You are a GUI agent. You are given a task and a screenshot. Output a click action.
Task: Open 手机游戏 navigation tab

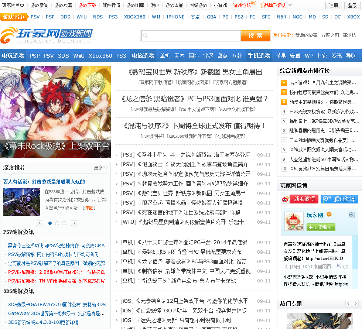259,56
